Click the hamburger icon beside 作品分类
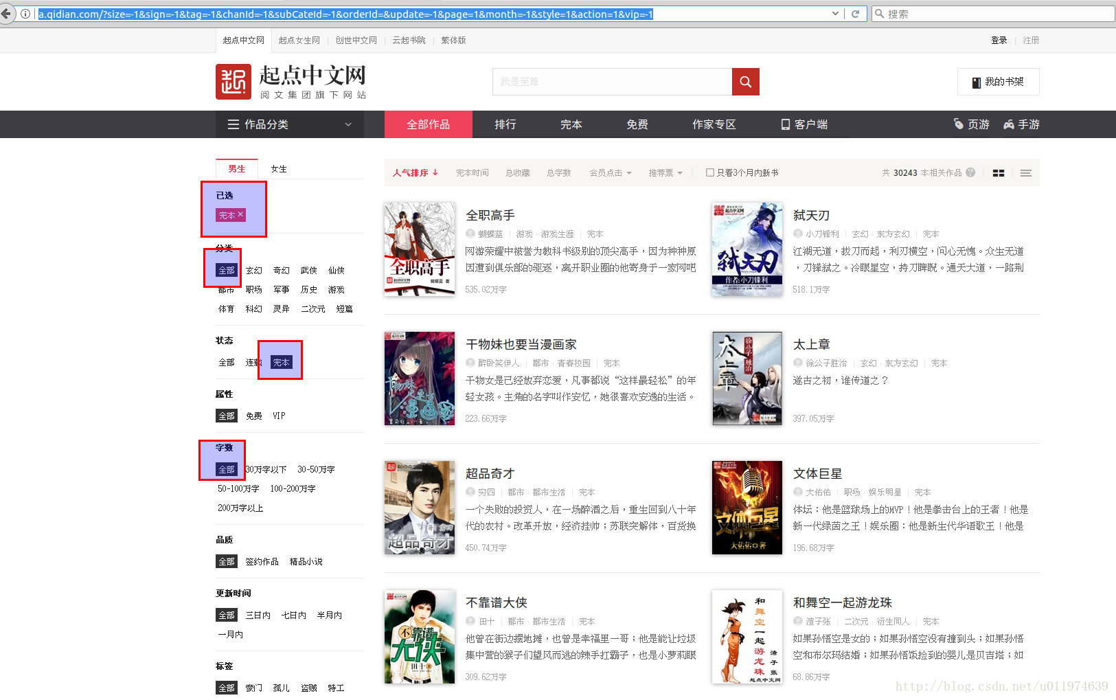1116x700 pixels. click(234, 124)
